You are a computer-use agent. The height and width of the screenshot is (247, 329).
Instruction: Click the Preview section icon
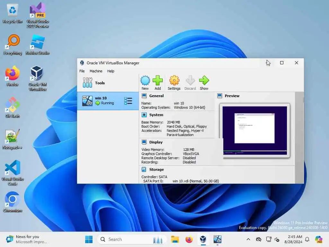click(220, 96)
